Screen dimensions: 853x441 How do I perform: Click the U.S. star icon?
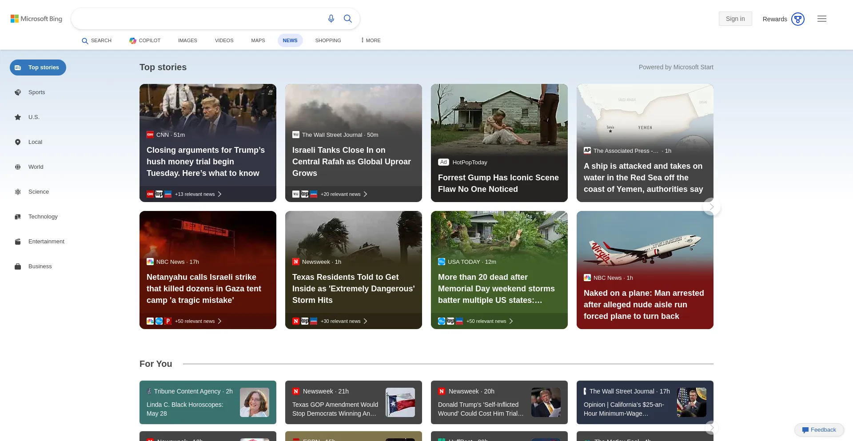click(18, 117)
